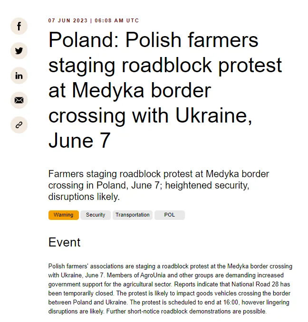The height and width of the screenshot is (322, 308).
Task: Share the article on LinkedIn
Action: pyautogui.click(x=19, y=76)
